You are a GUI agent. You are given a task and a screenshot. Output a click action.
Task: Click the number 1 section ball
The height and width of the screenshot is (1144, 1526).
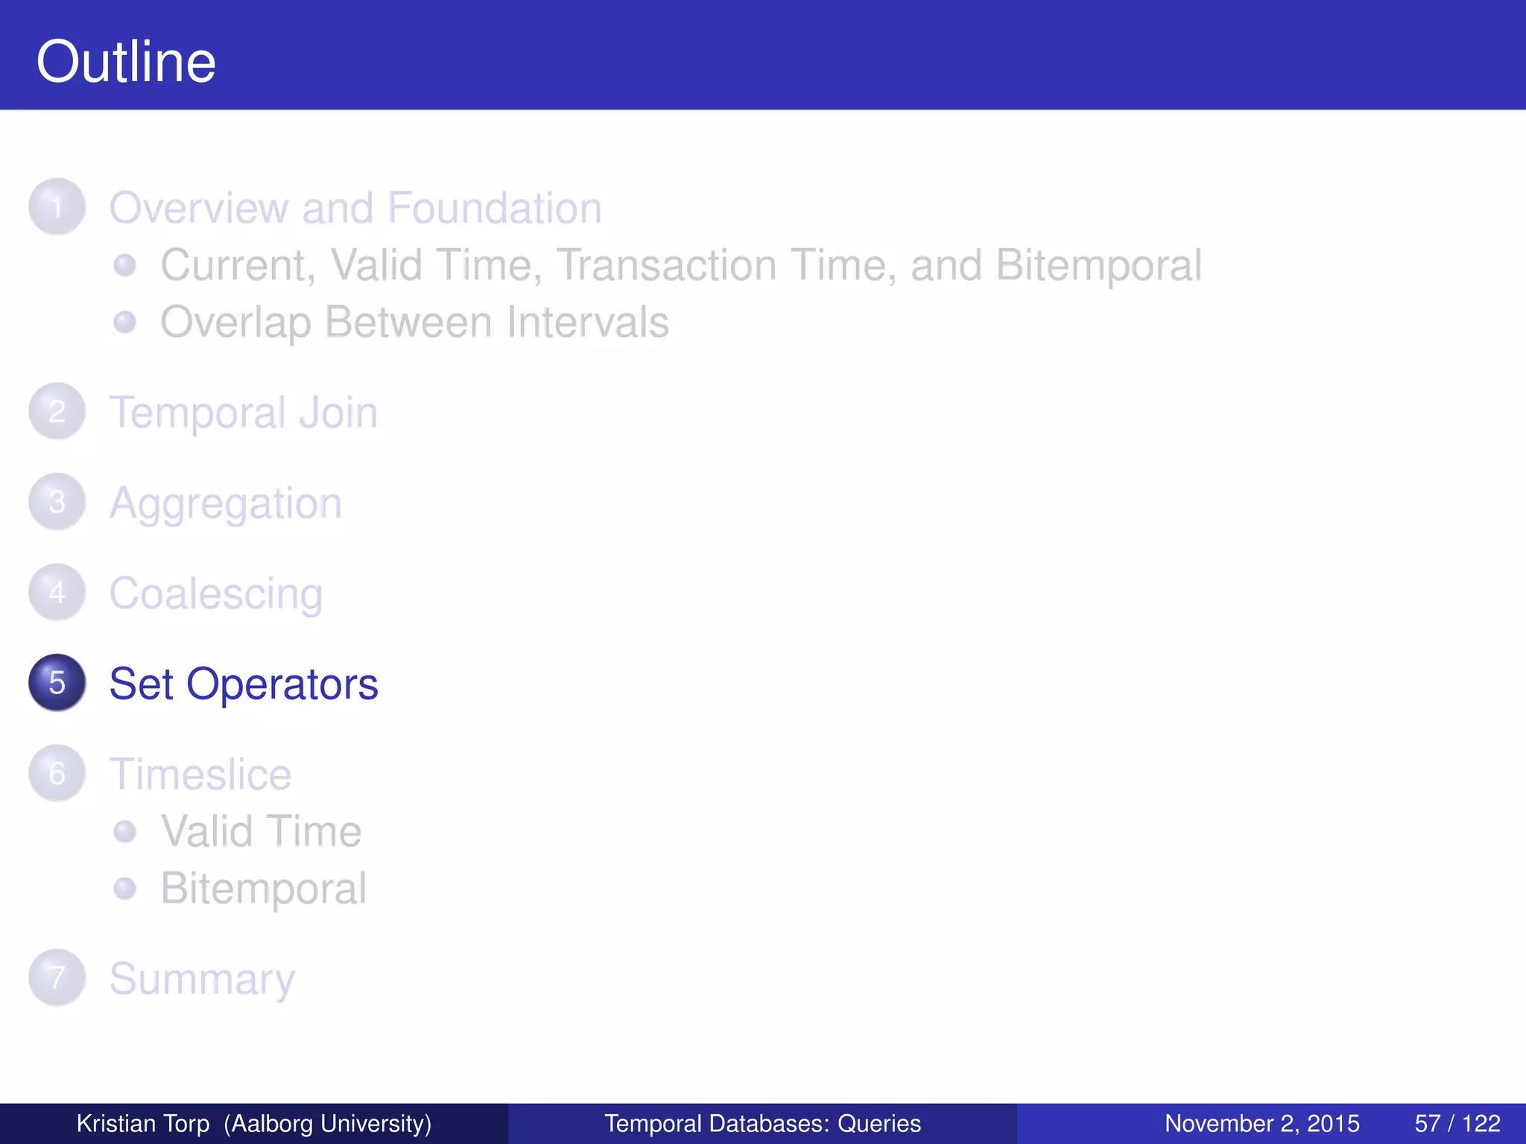click(x=57, y=206)
